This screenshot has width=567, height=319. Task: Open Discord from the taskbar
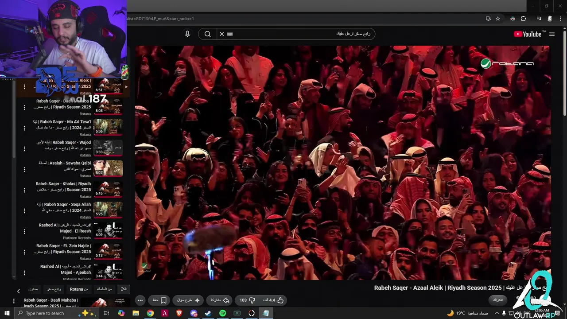(x=194, y=313)
